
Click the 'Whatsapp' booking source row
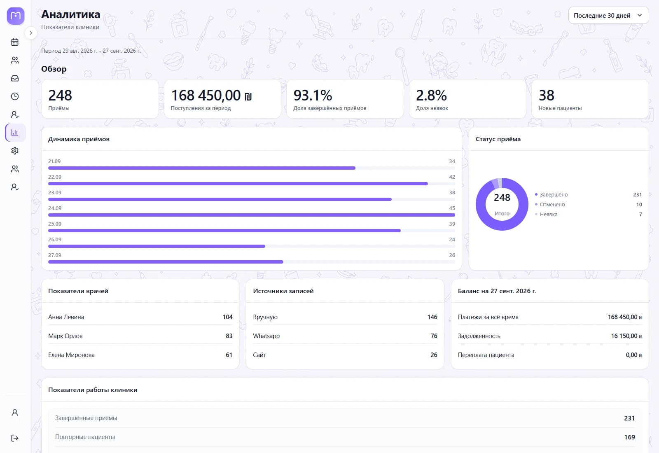(x=345, y=336)
